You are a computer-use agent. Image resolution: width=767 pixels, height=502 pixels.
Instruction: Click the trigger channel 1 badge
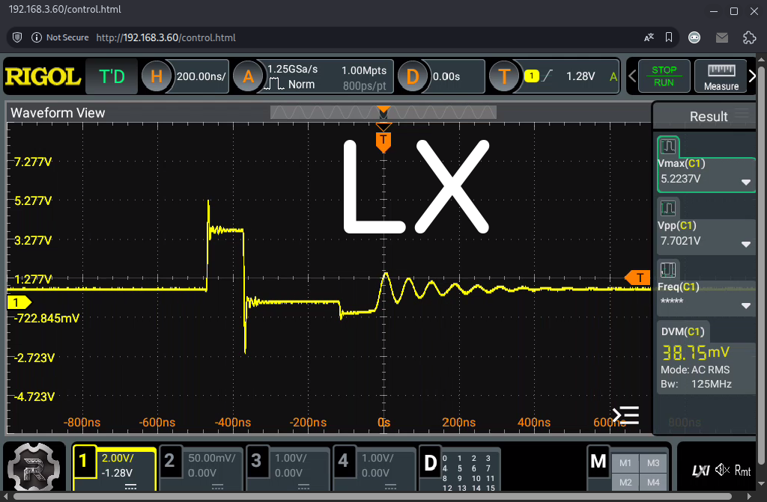tap(532, 76)
